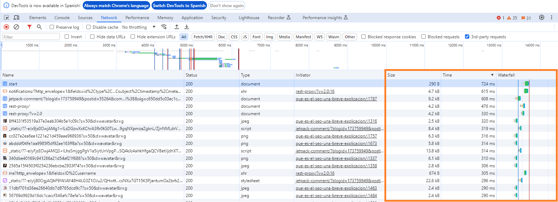The height and width of the screenshot is (202, 558).
Task: Open the Lighthouse tab
Action: [x=249, y=18]
